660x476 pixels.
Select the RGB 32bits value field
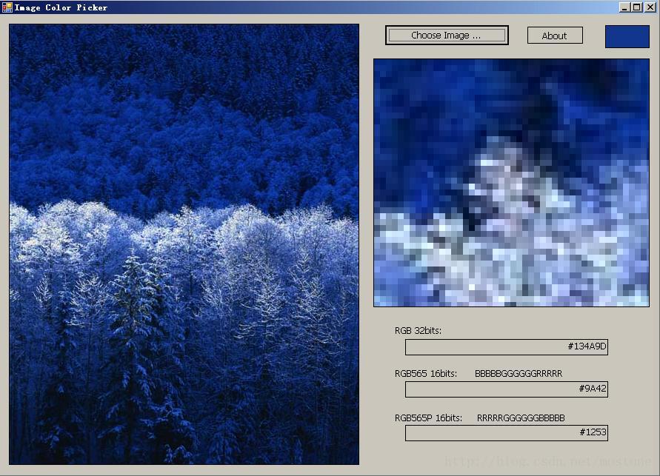click(507, 347)
